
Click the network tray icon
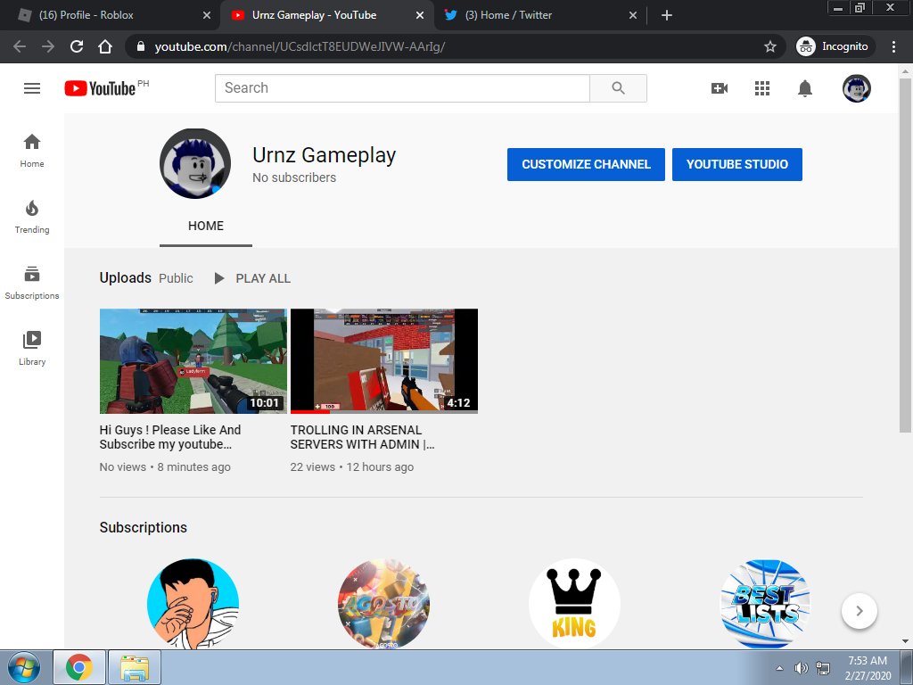pos(823,668)
